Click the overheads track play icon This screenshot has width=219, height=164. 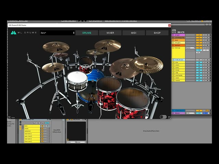point(173,75)
